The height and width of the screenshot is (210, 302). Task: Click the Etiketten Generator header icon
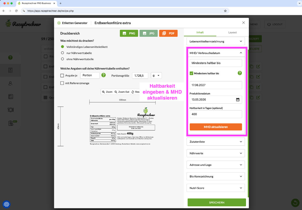click(x=59, y=23)
